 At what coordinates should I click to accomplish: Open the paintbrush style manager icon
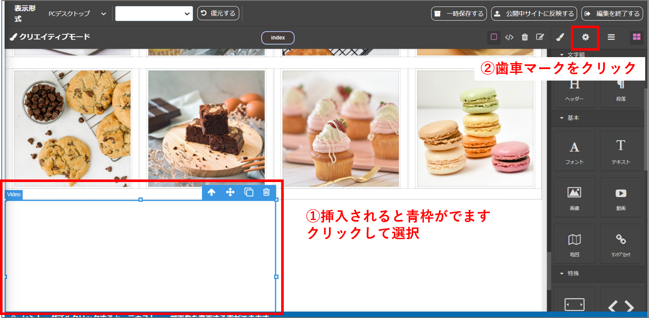560,37
